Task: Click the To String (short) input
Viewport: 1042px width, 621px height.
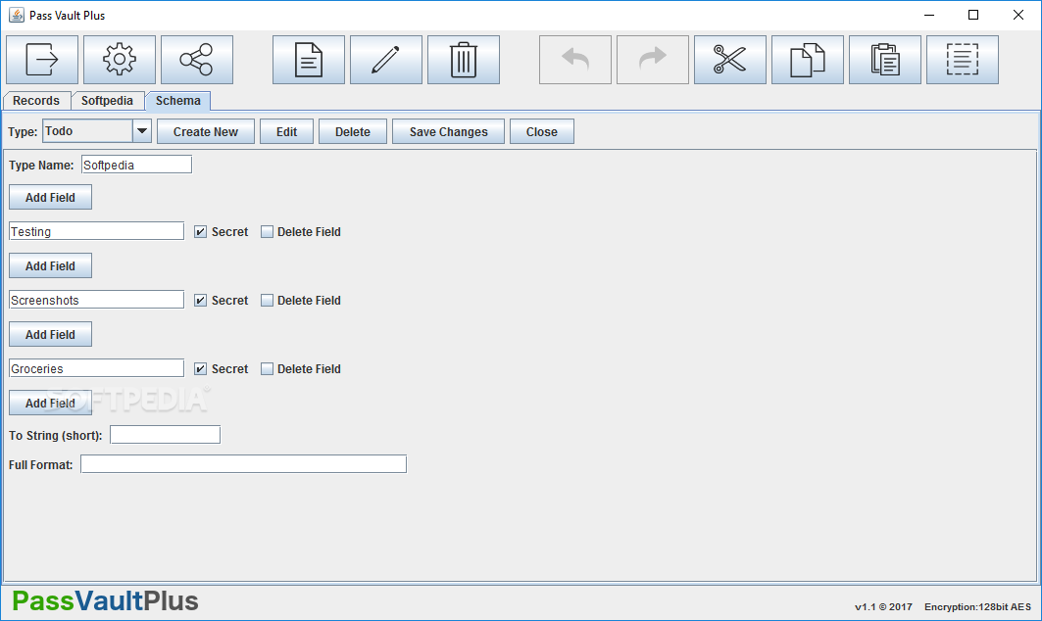Action: pos(165,435)
